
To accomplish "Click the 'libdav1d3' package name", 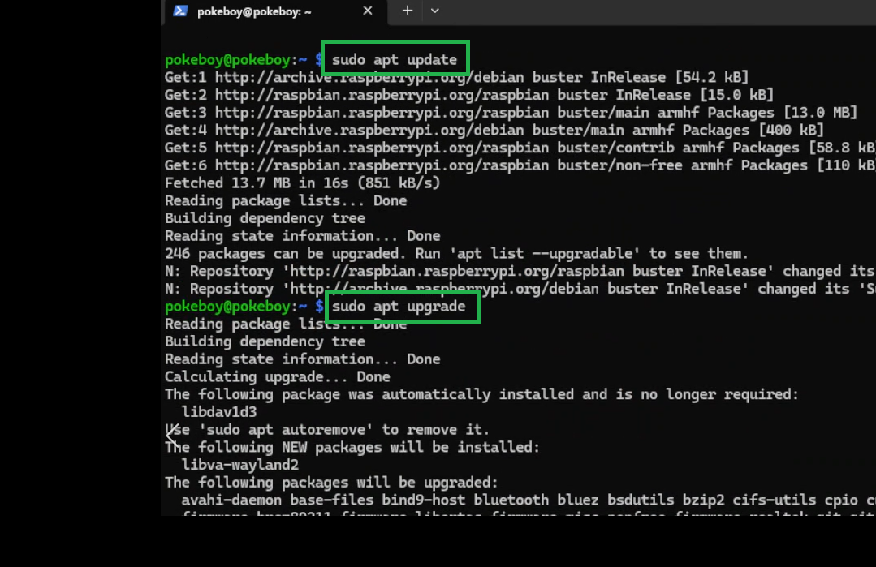I will [x=219, y=412].
